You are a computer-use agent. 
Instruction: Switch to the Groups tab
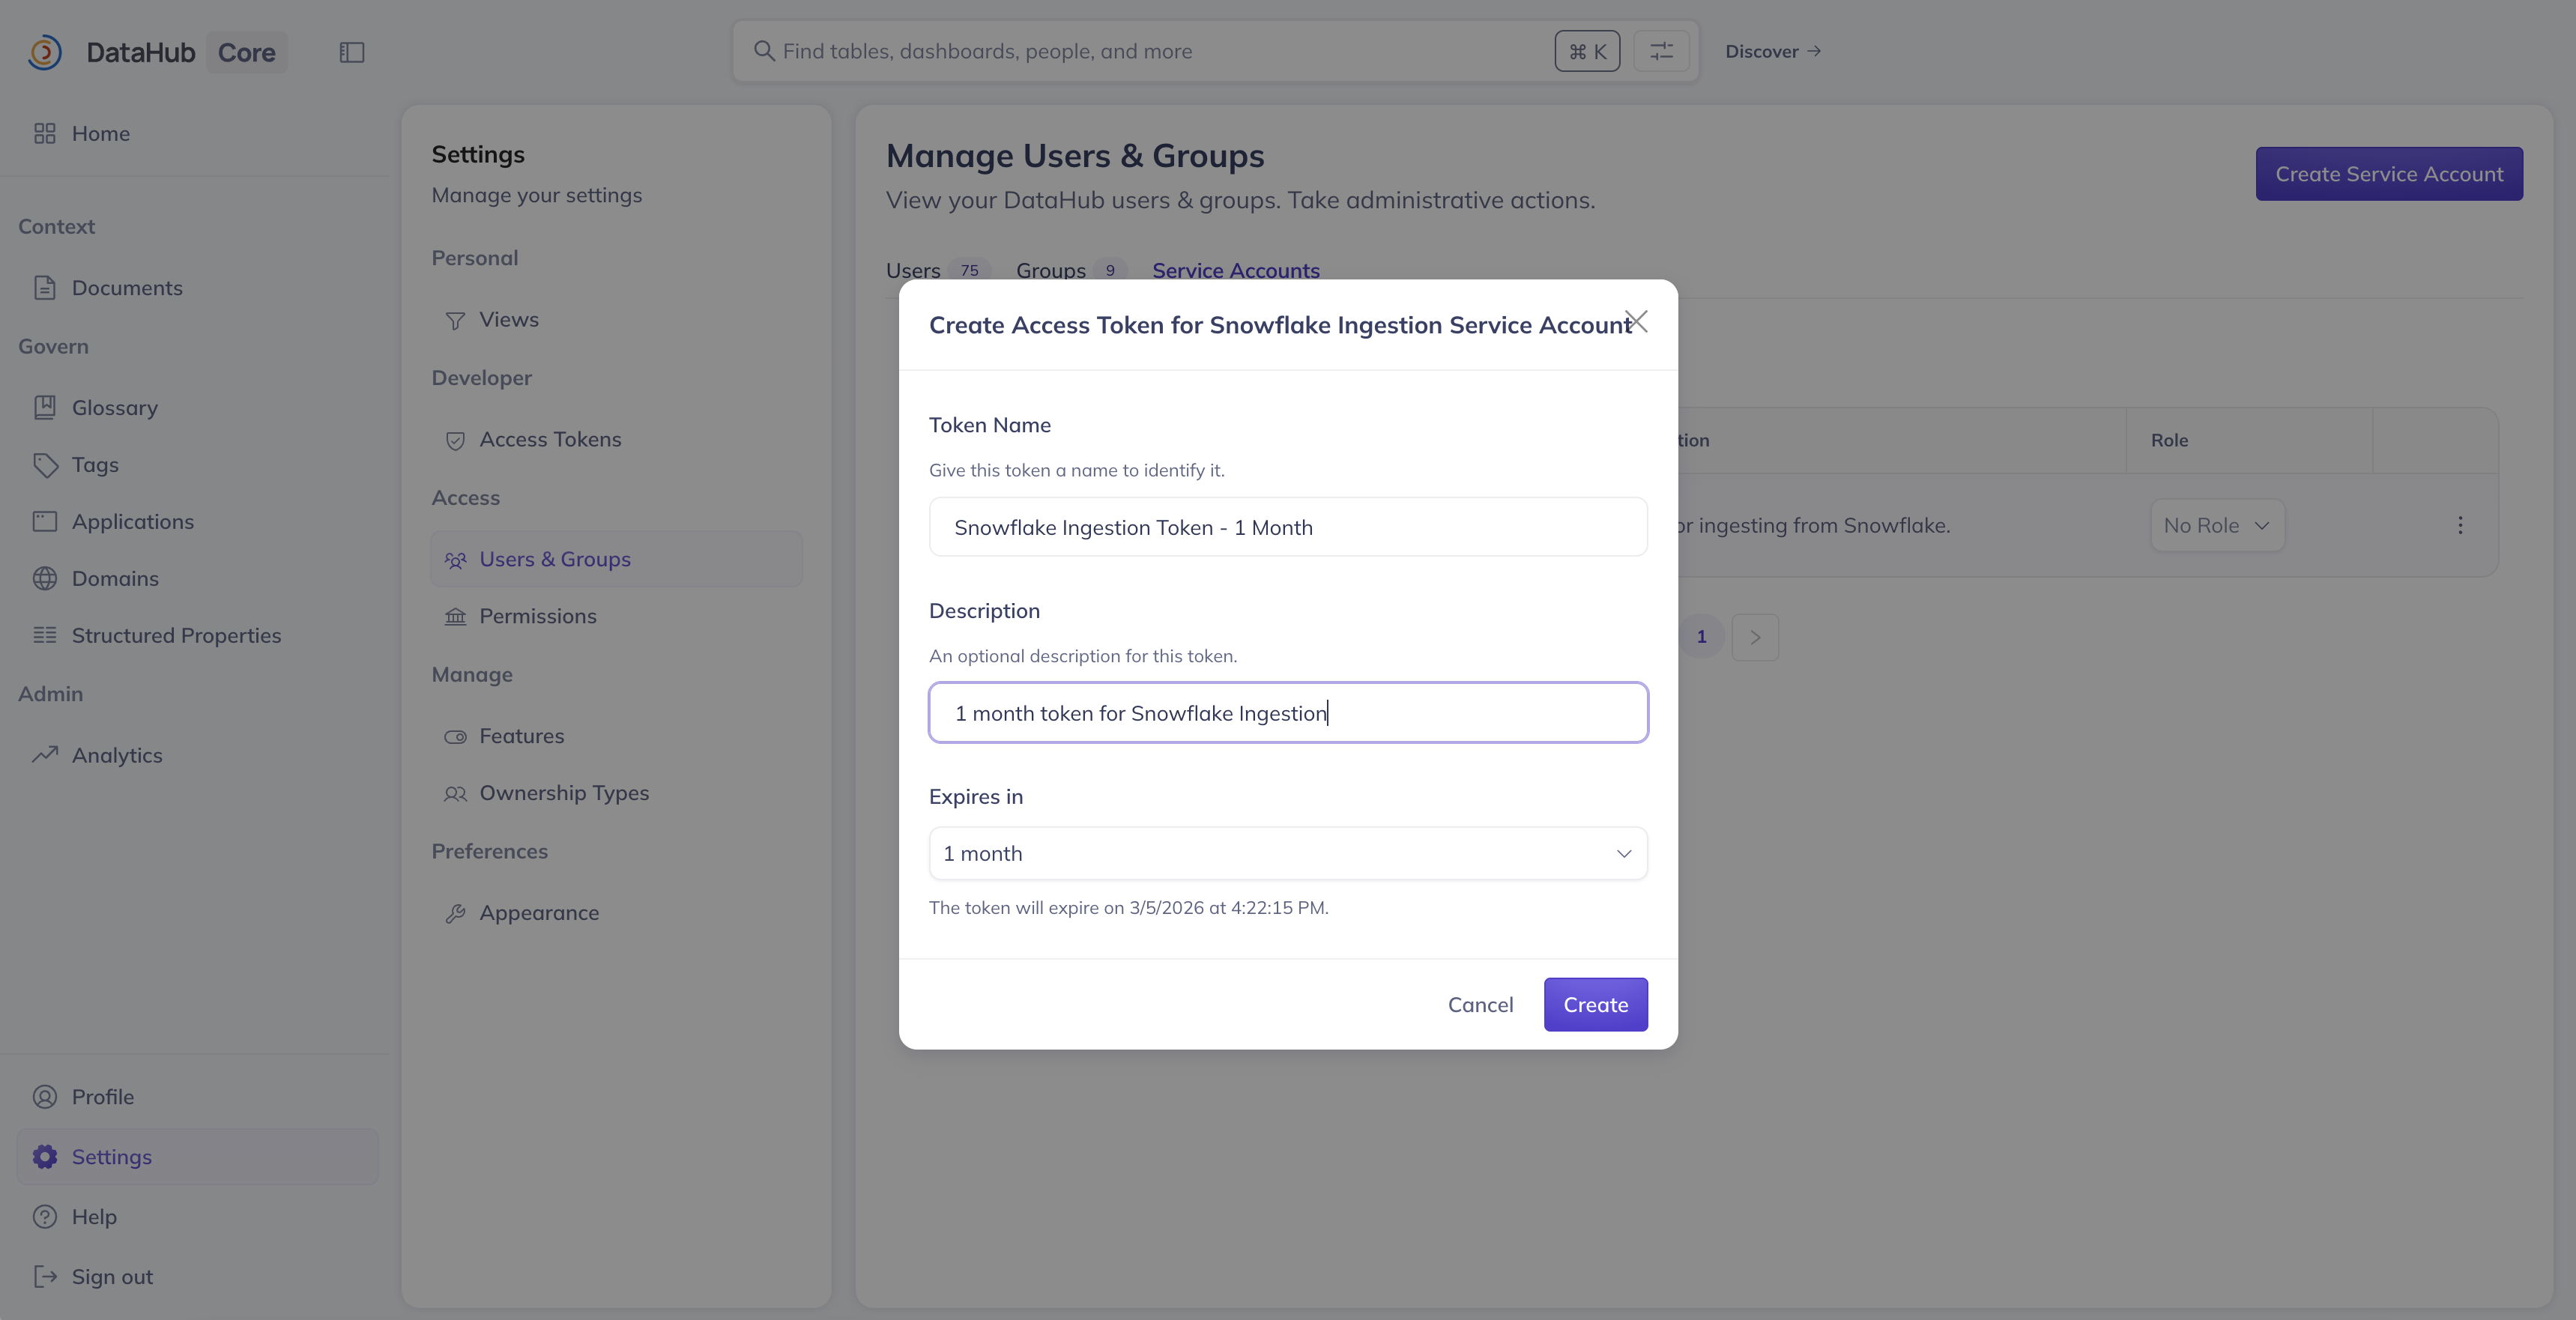click(1050, 270)
